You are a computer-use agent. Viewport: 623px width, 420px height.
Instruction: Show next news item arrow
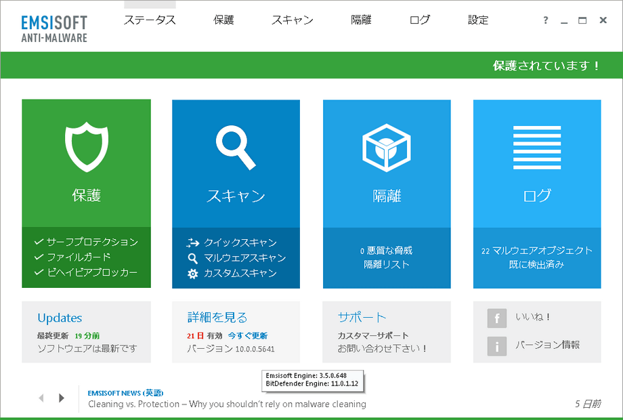[x=61, y=398]
